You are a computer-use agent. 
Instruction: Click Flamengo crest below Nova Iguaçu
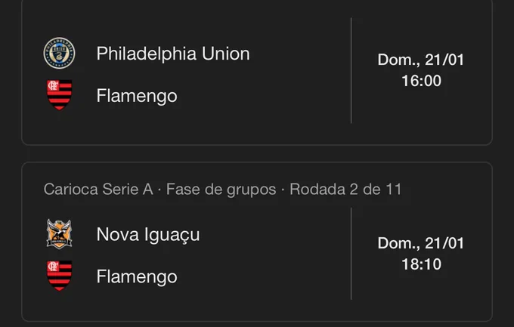(x=59, y=276)
